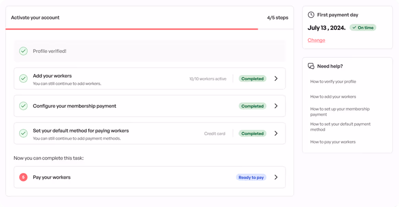Image resolution: width=399 pixels, height=207 pixels.
Task: Click the Need help? heading
Action: click(330, 66)
